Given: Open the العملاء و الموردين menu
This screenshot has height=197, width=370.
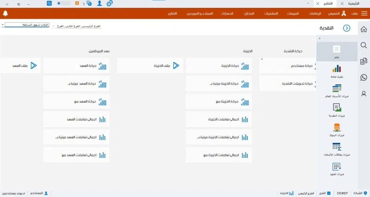Looking at the screenshot, I should pos(199,13).
